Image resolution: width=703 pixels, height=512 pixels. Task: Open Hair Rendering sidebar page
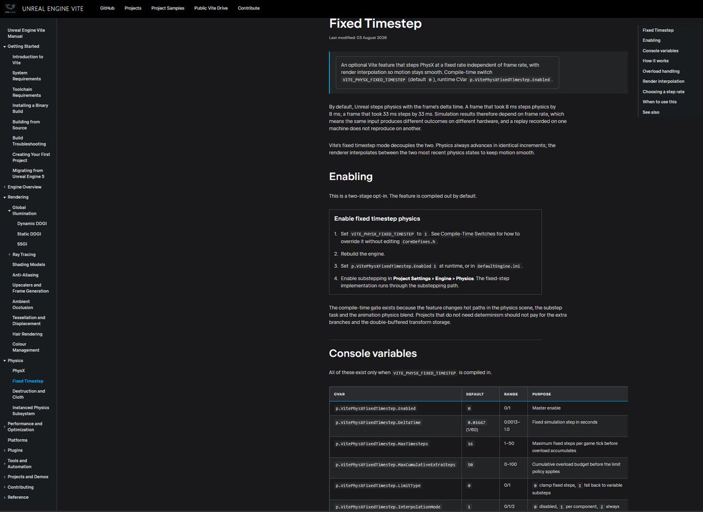pos(27,334)
